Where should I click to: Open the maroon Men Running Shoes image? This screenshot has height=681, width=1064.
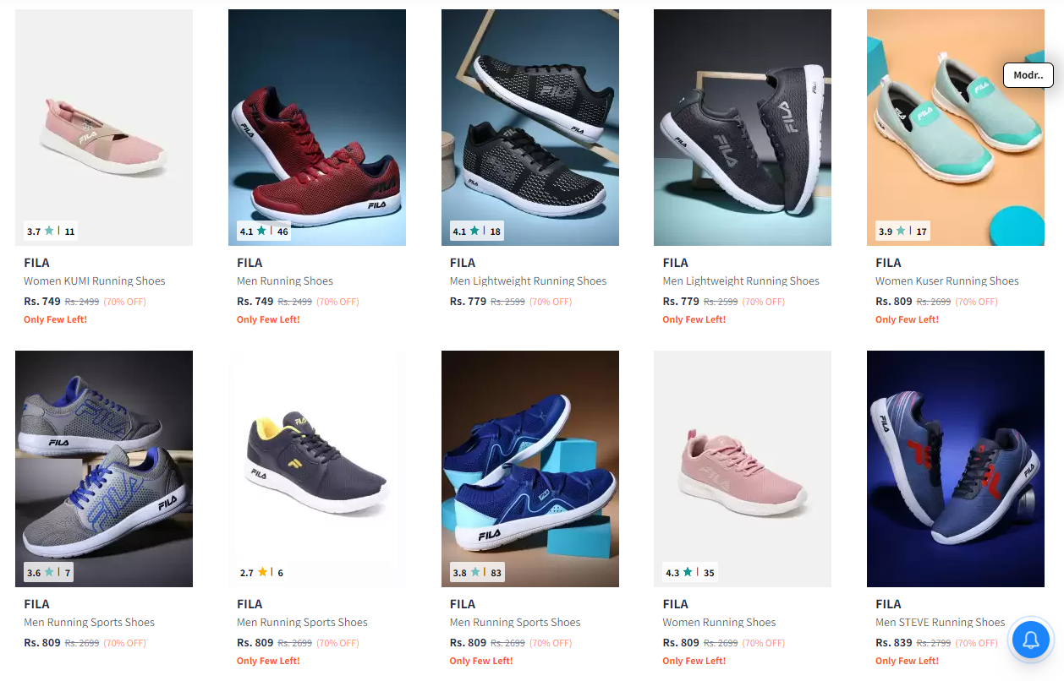point(317,128)
